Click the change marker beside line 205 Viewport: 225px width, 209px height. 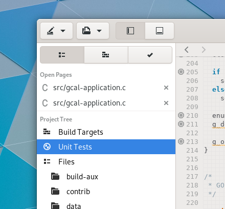(181, 72)
